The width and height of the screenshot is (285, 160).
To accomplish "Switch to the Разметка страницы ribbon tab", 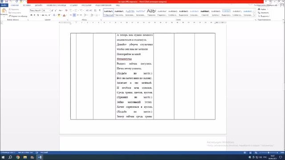I will (56, 5).
